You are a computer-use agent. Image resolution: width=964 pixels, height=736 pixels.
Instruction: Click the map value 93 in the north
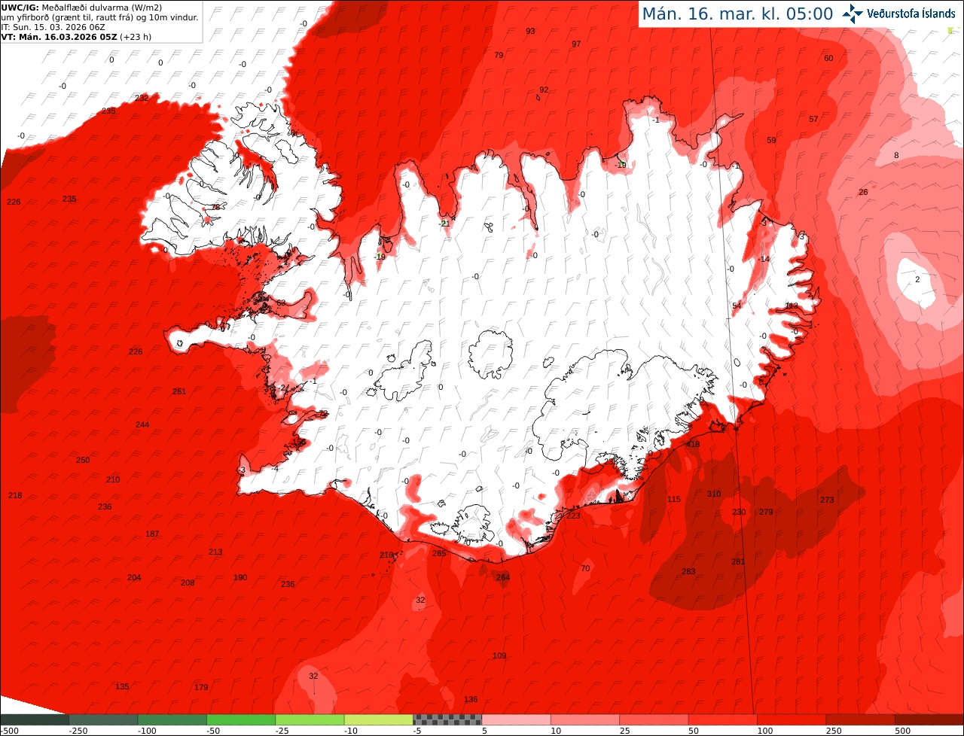tap(530, 32)
